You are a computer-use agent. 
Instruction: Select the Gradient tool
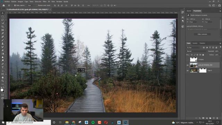pyautogui.click(x=2, y=54)
